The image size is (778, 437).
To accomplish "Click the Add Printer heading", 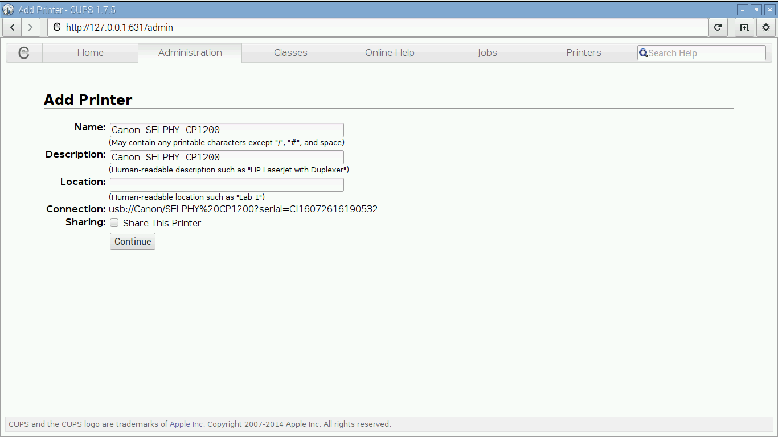I will pyautogui.click(x=88, y=100).
